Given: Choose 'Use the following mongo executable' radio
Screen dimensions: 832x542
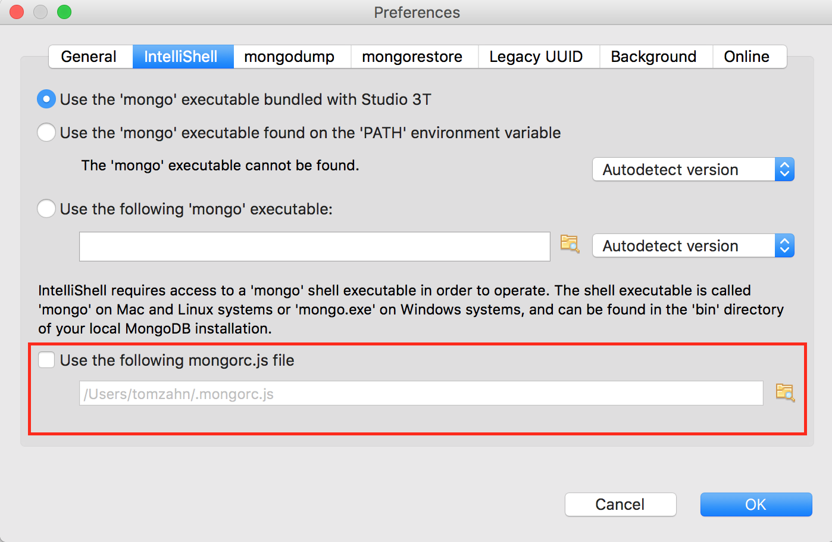Looking at the screenshot, I should (46, 208).
